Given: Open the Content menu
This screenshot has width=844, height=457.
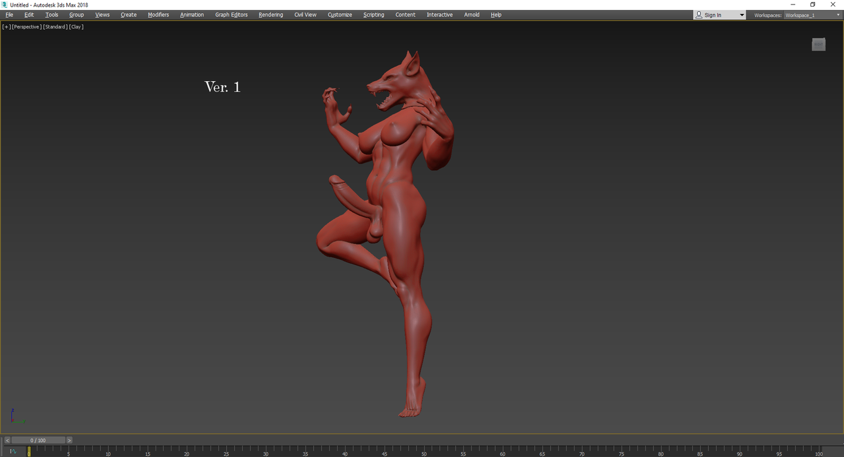Looking at the screenshot, I should 406,15.
